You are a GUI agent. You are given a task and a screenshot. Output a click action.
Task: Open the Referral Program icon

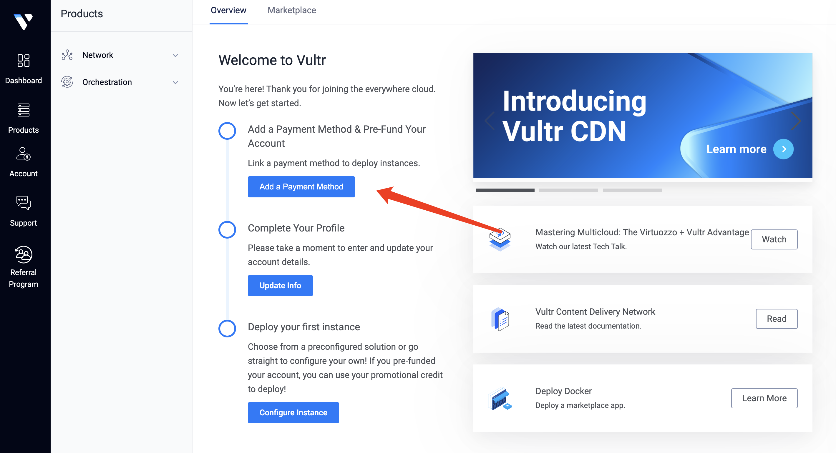click(23, 254)
